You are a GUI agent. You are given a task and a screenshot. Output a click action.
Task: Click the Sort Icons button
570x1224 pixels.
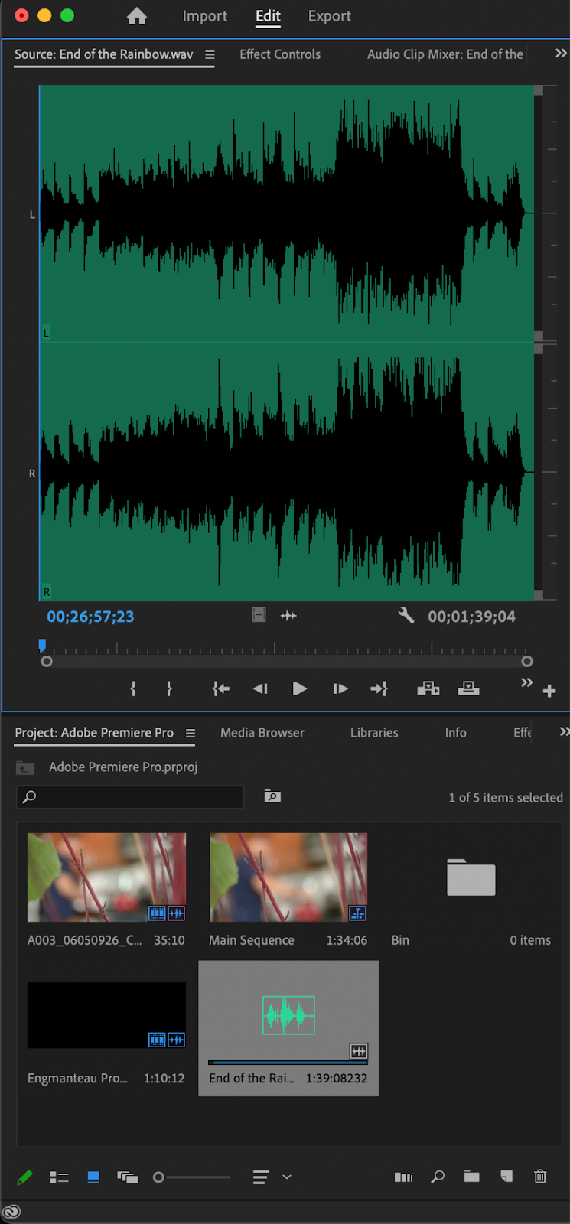pyautogui.click(x=261, y=1177)
